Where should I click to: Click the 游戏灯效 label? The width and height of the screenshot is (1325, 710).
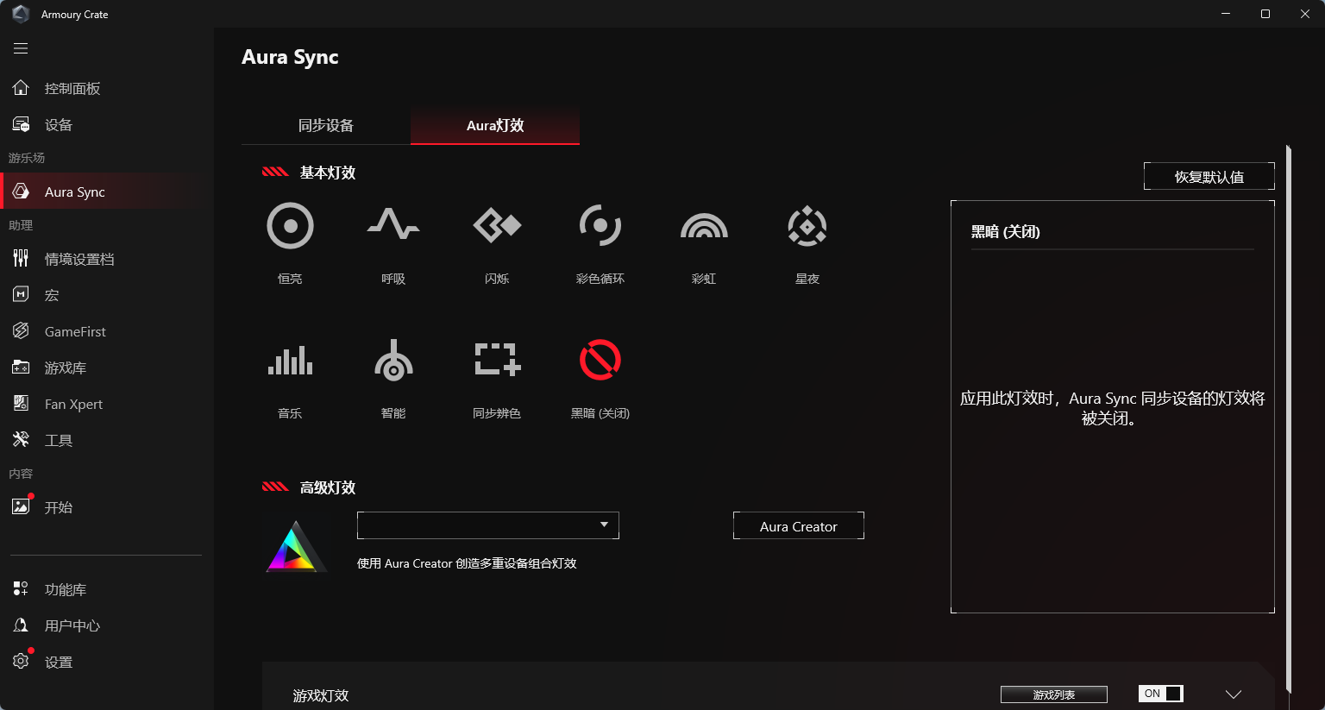(x=321, y=695)
